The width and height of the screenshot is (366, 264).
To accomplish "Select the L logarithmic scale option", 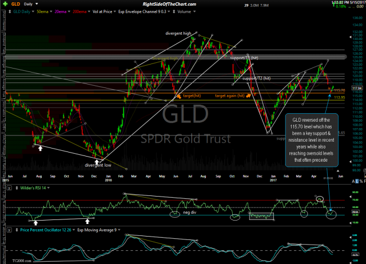I will point(357,181).
